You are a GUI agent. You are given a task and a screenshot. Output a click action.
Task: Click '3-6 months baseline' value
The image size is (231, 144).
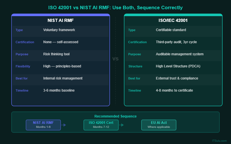coord(59,90)
